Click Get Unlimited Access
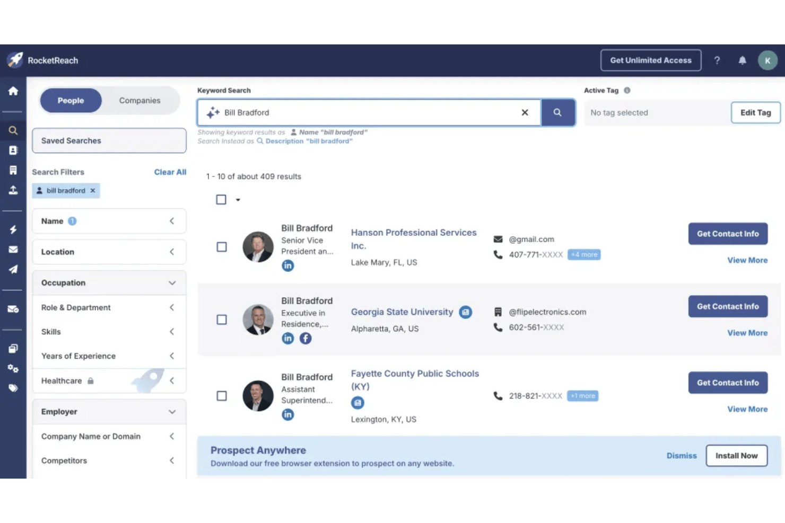This screenshot has height=523, width=785. coord(651,60)
